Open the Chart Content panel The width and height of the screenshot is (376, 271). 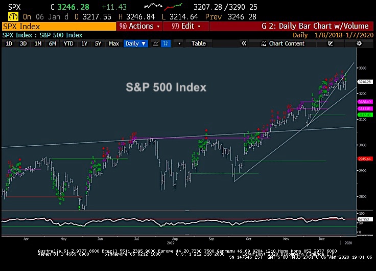pos(283,43)
